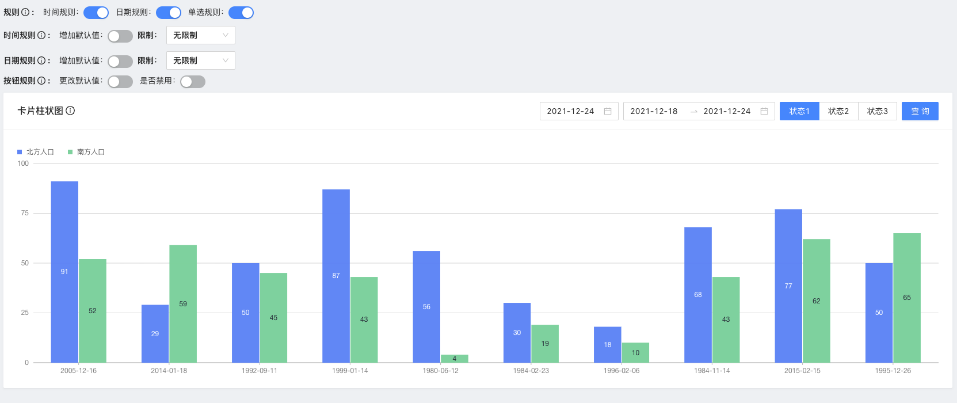Click blue bar valued 87 for 1999-01-14
The width and height of the screenshot is (957, 403).
coord(336,276)
